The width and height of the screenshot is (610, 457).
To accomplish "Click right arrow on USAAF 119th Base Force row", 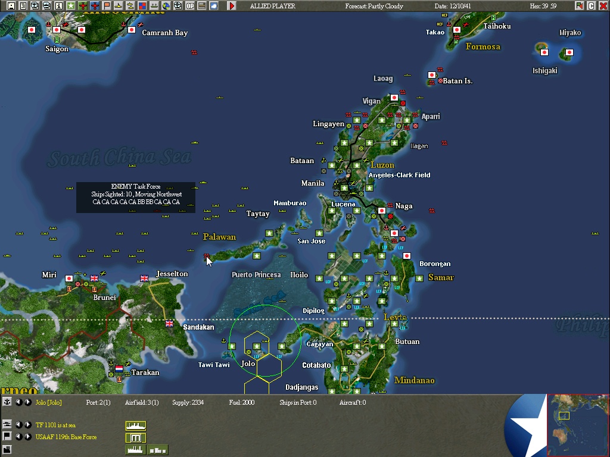I will tap(27, 436).
